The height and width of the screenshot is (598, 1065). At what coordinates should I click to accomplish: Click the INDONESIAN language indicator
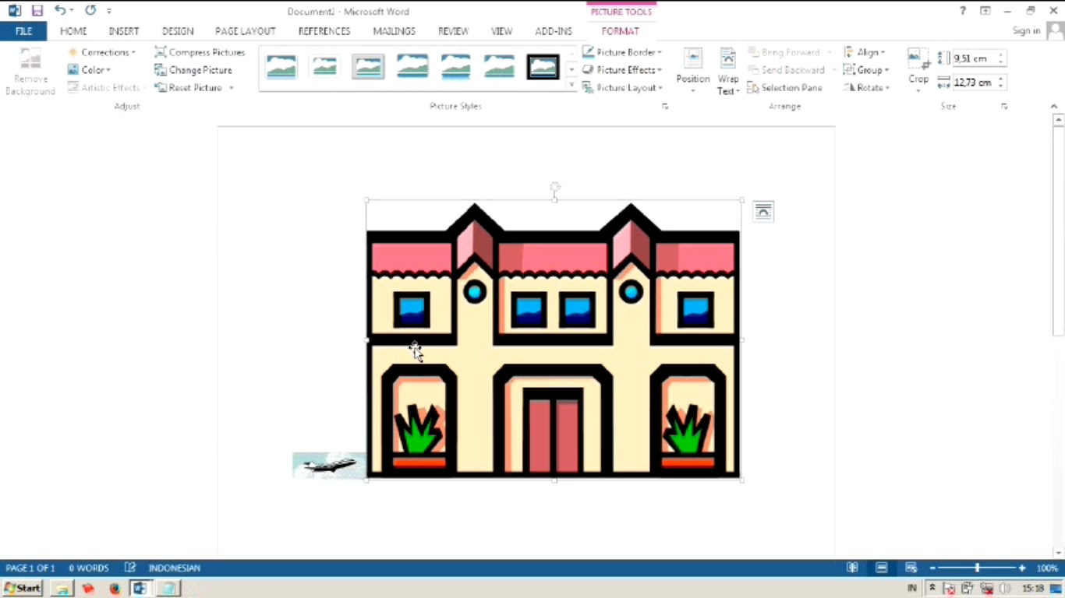click(174, 568)
